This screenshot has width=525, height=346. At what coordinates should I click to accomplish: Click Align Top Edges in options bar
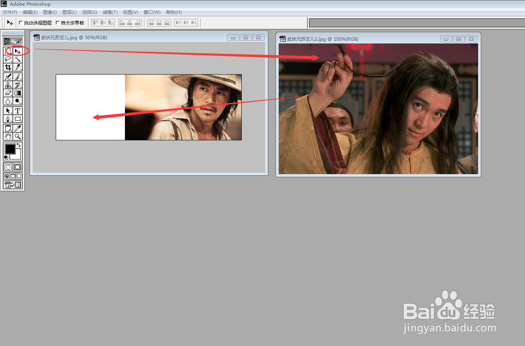click(x=95, y=23)
